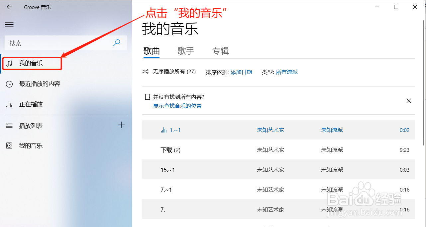This screenshot has height=227, width=426.
Task: Open the navigation hamburger menu
Action: [9, 25]
